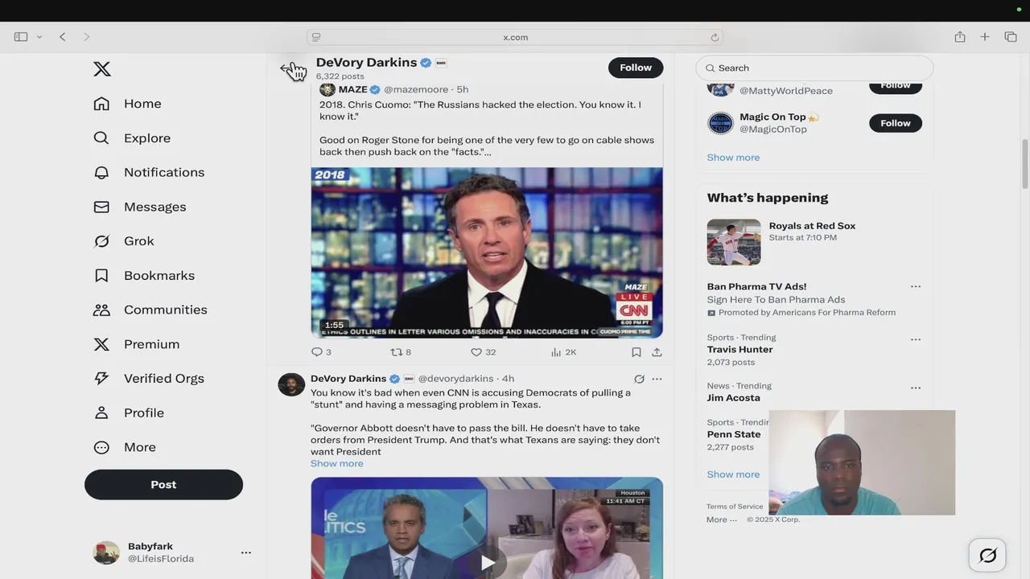1030x579 pixels.
Task: Follow DeVory Darkins
Action: [636, 68]
